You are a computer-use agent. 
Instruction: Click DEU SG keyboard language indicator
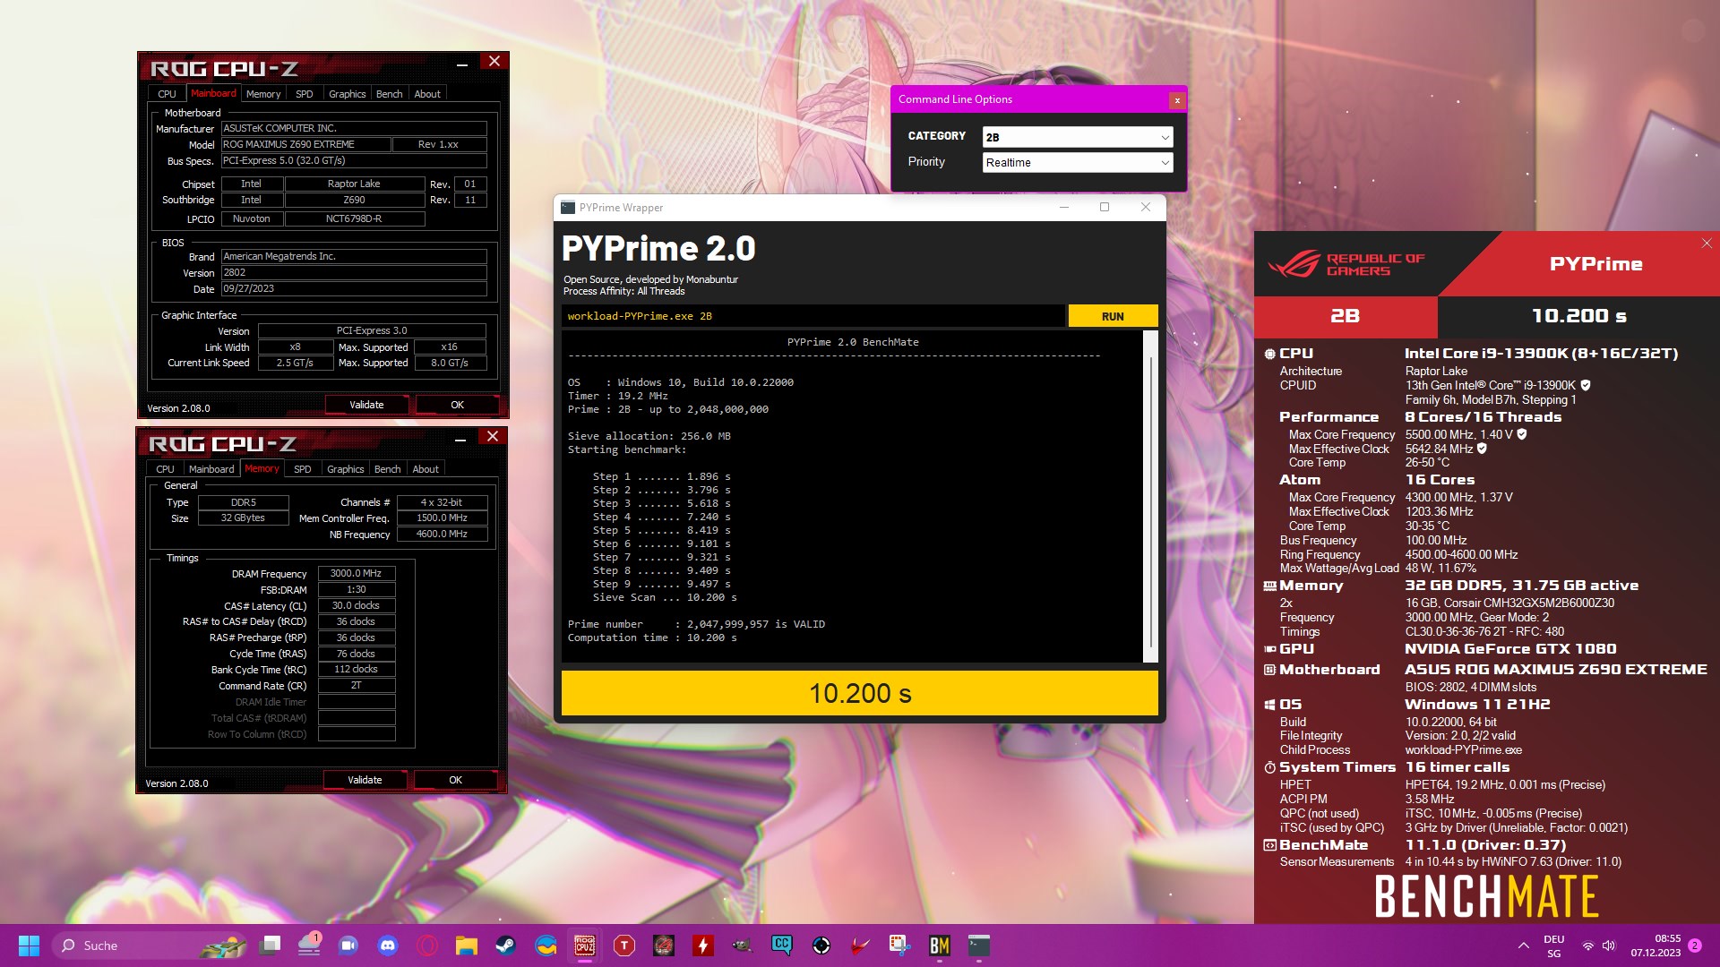pyautogui.click(x=1554, y=946)
